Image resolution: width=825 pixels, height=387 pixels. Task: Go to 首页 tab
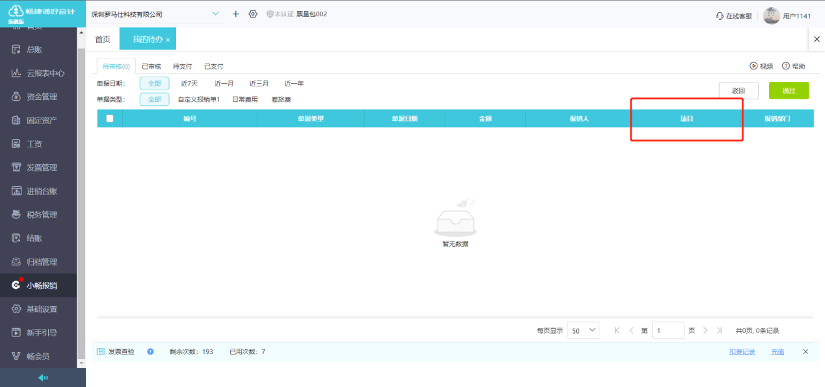(x=103, y=40)
